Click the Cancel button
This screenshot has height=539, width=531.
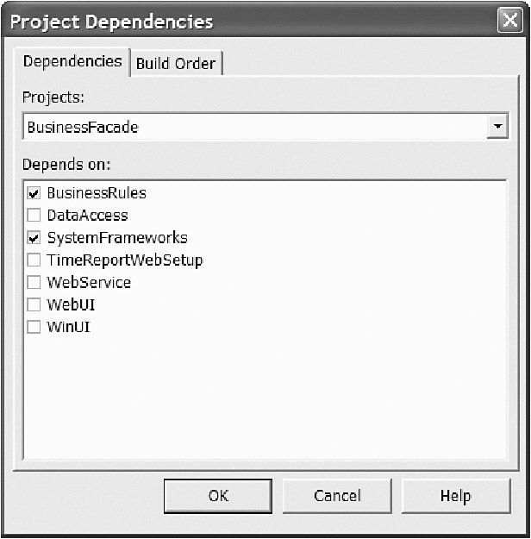[337, 496]
